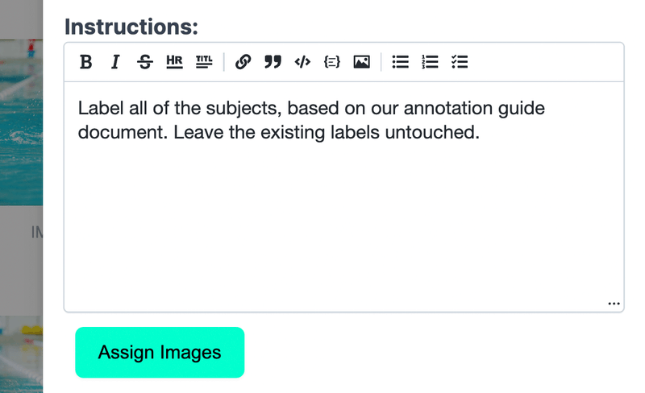This screenshot has width=645, height=393.
Task: Toggle bold formatting in instructions editor
Action: coord(85,62)
